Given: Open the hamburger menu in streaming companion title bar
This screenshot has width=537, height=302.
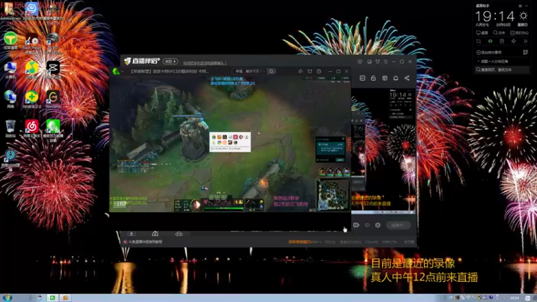Looking at the screenshot, I should tap(385, 62).
